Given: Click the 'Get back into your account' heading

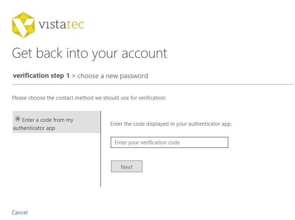Looking at the screenshot, I should 90,53.
